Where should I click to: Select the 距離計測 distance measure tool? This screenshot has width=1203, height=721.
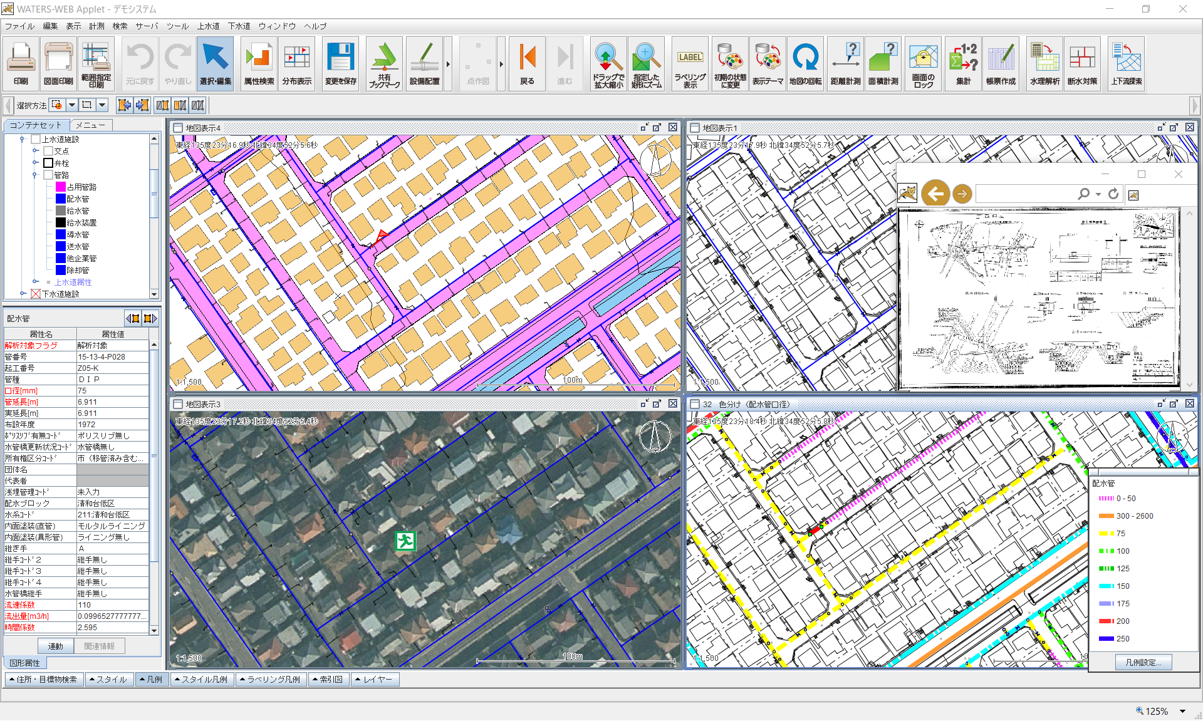(x=845, y=63)
